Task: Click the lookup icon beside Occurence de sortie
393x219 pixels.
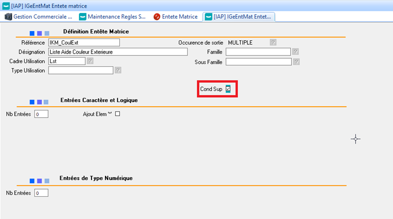Action: 273,42
